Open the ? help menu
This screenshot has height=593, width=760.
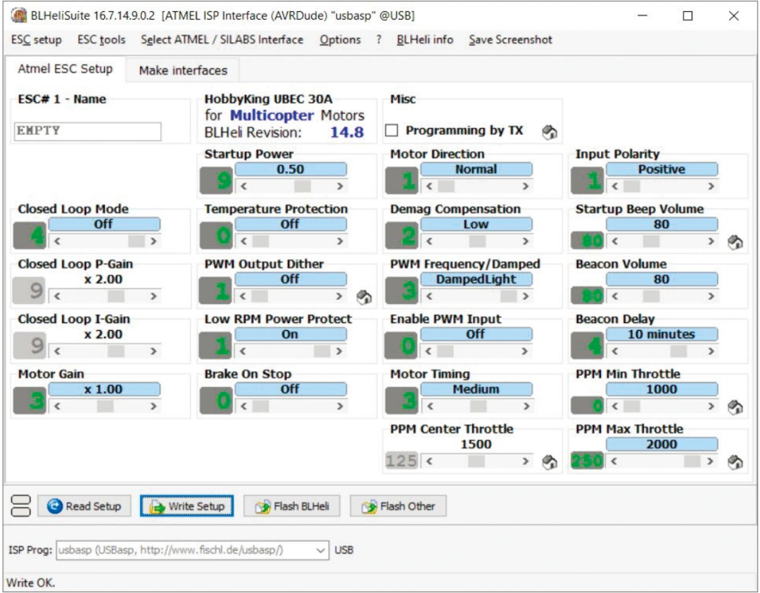(x=379, y=39)
